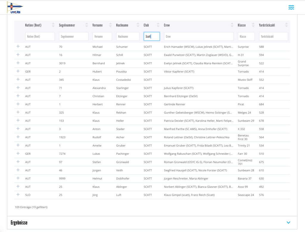Click the Nachname header label
The height and width of the screenshot is (232, 305).
click(122, 25)
